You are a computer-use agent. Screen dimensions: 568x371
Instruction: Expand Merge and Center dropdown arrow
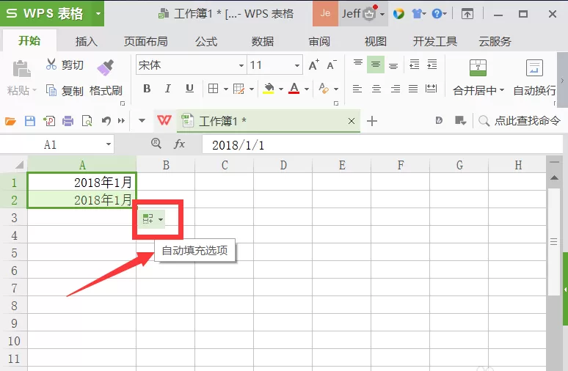[502, 89]
